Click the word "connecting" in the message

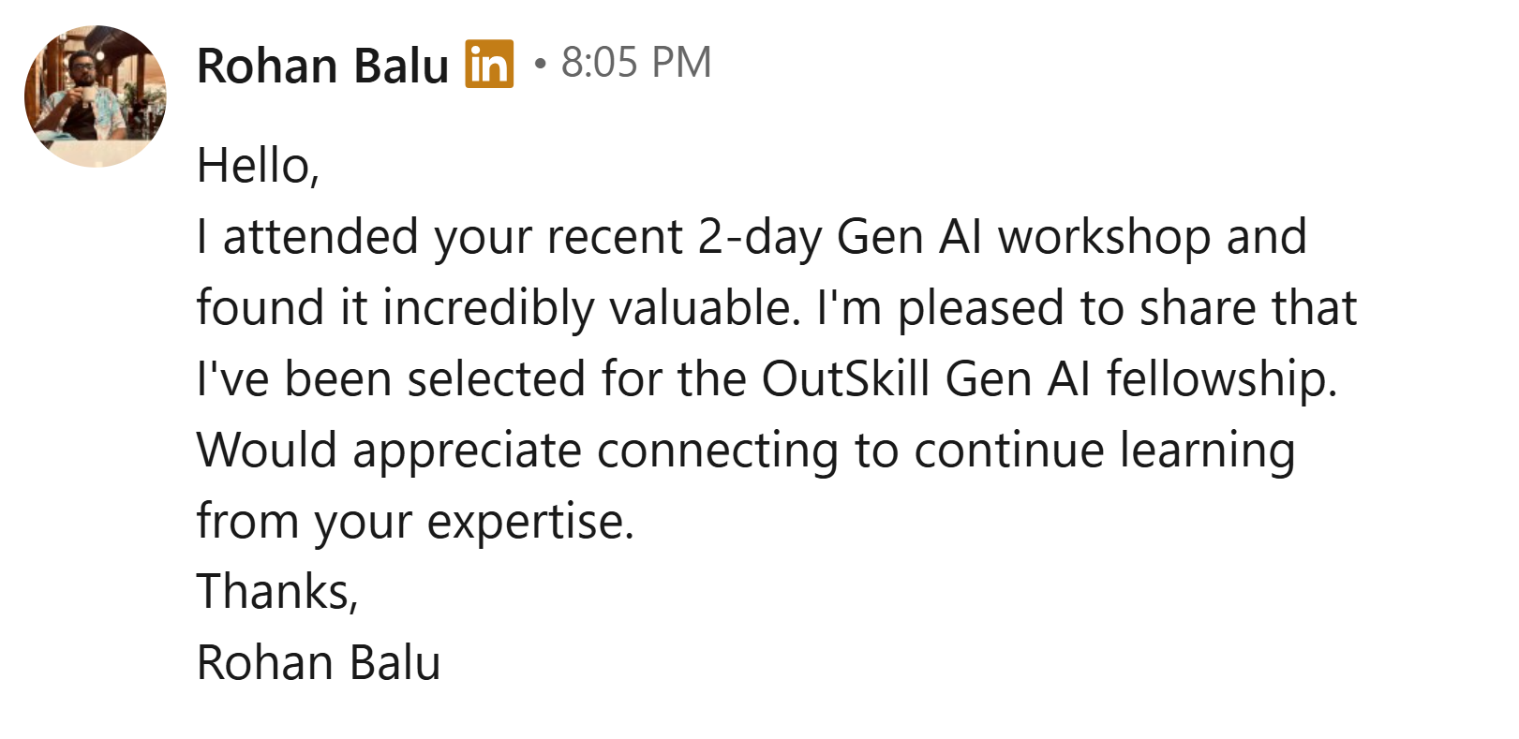(x=717, y=451)
